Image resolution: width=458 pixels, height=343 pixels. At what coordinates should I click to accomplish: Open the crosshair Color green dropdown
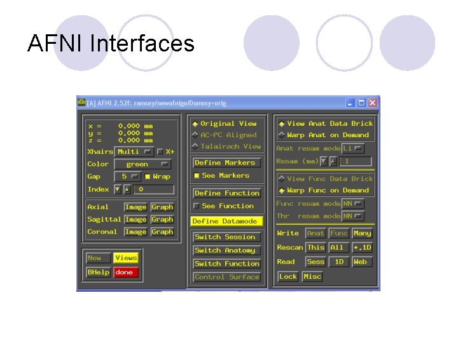pyautogui.click(x=142, y=165)
